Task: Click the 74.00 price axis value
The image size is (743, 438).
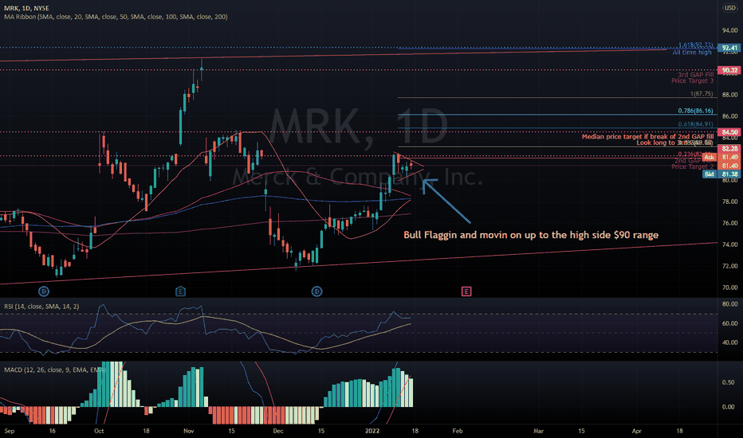Action: 729,244
